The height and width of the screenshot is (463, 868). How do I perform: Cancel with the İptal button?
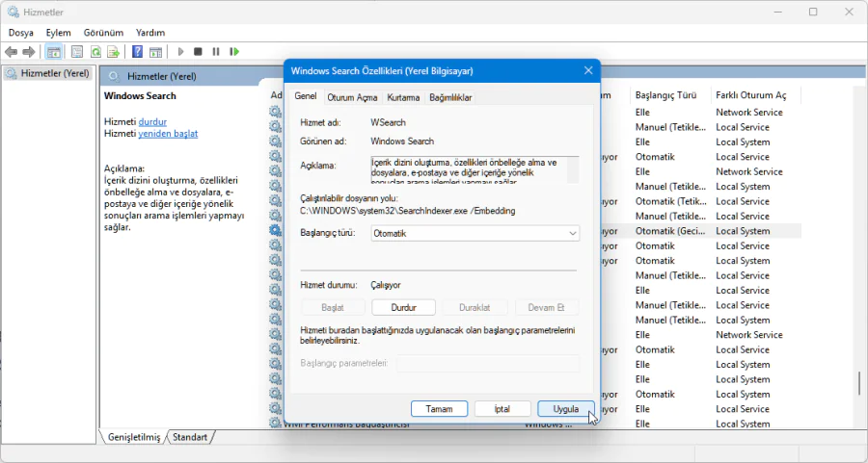[x=502, y=409]
